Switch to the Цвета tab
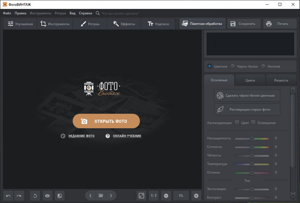The height and width of the screenshot is (203, 300). [250, 80]
